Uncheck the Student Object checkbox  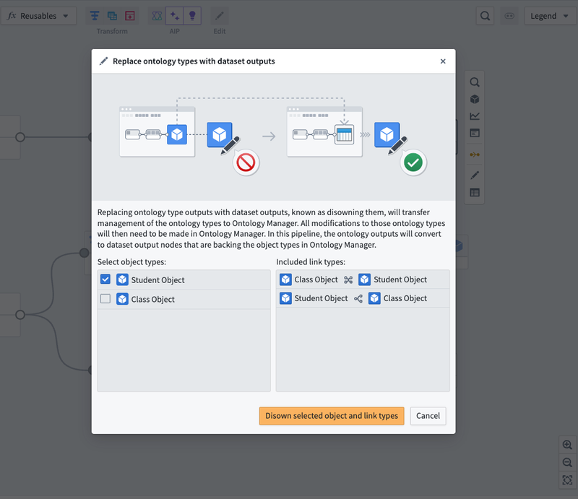click(x=105, y=279)
